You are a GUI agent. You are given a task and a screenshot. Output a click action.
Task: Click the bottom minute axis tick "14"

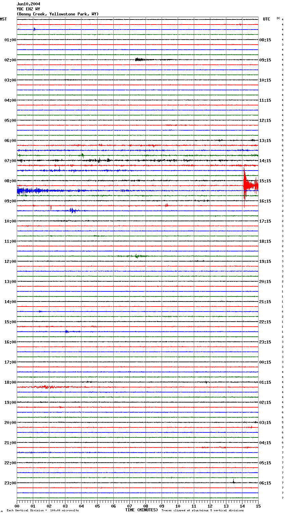[242, 506]
